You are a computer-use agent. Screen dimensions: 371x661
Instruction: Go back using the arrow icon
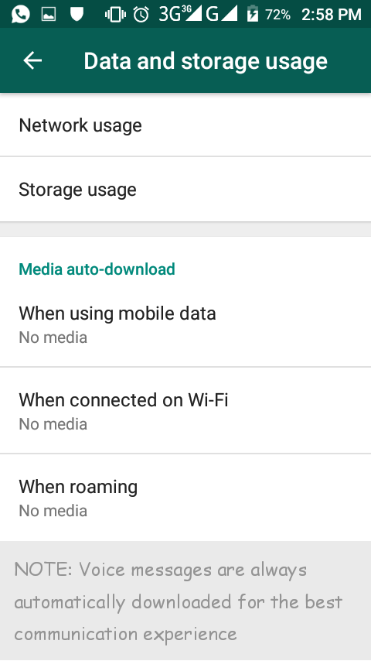click(32, 60)
